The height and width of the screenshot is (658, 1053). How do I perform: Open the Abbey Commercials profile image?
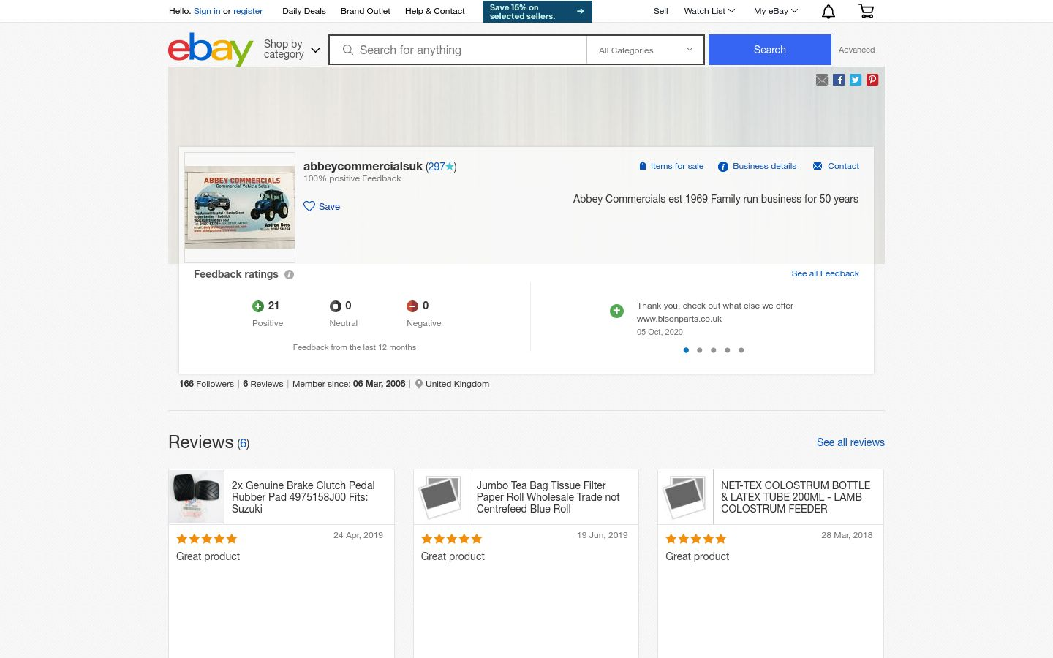pyautogui.click(x=240, y=208)
